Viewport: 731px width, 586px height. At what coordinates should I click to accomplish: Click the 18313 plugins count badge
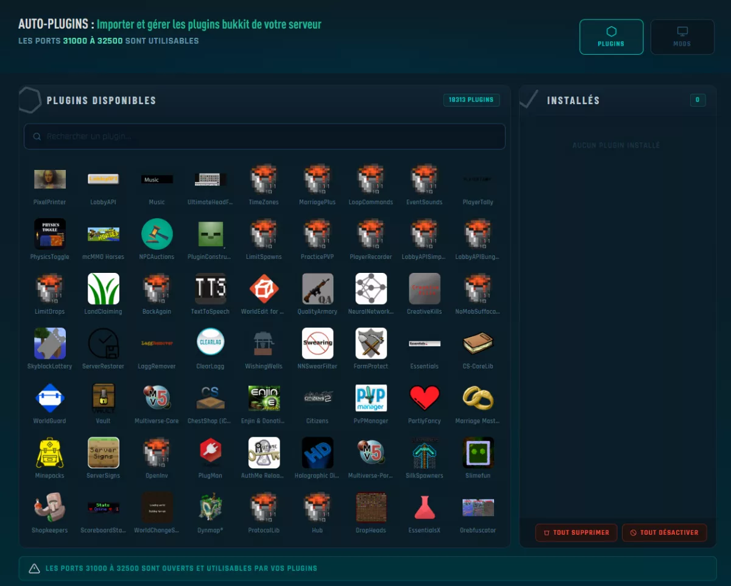(x=471, y=100)
